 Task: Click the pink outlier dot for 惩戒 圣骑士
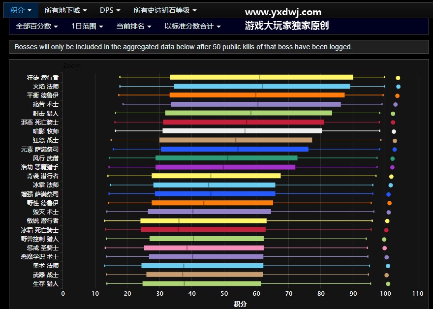[385, 248]
